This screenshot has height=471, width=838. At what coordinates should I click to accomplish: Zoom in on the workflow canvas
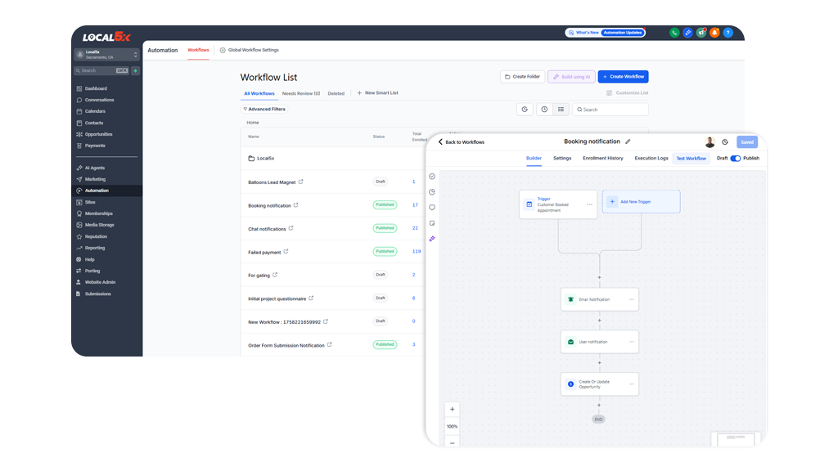pos(453,409)
